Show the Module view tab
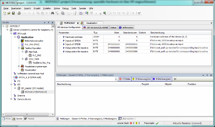Image resolution: width=215 pixels, height=127 pixels. coord(29,119)
